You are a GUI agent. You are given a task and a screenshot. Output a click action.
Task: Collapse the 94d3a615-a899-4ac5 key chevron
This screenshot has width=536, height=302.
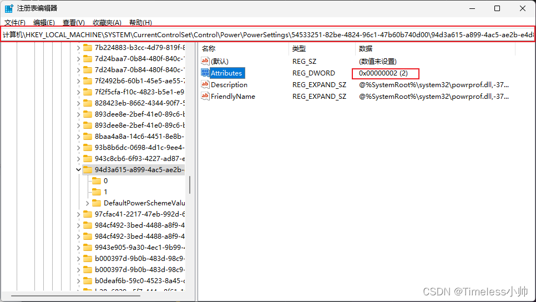click(x=78, y=170)
